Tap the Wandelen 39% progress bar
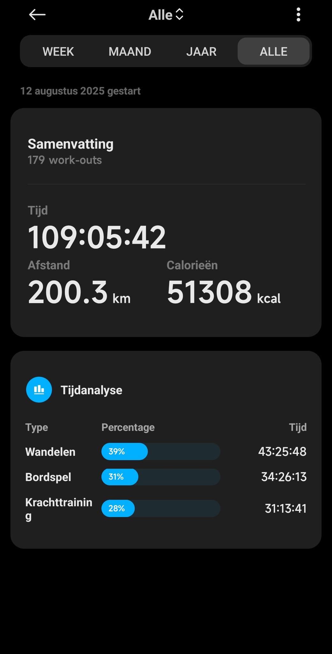This screenshot has height=654, width=332. [x=161, y=452]
